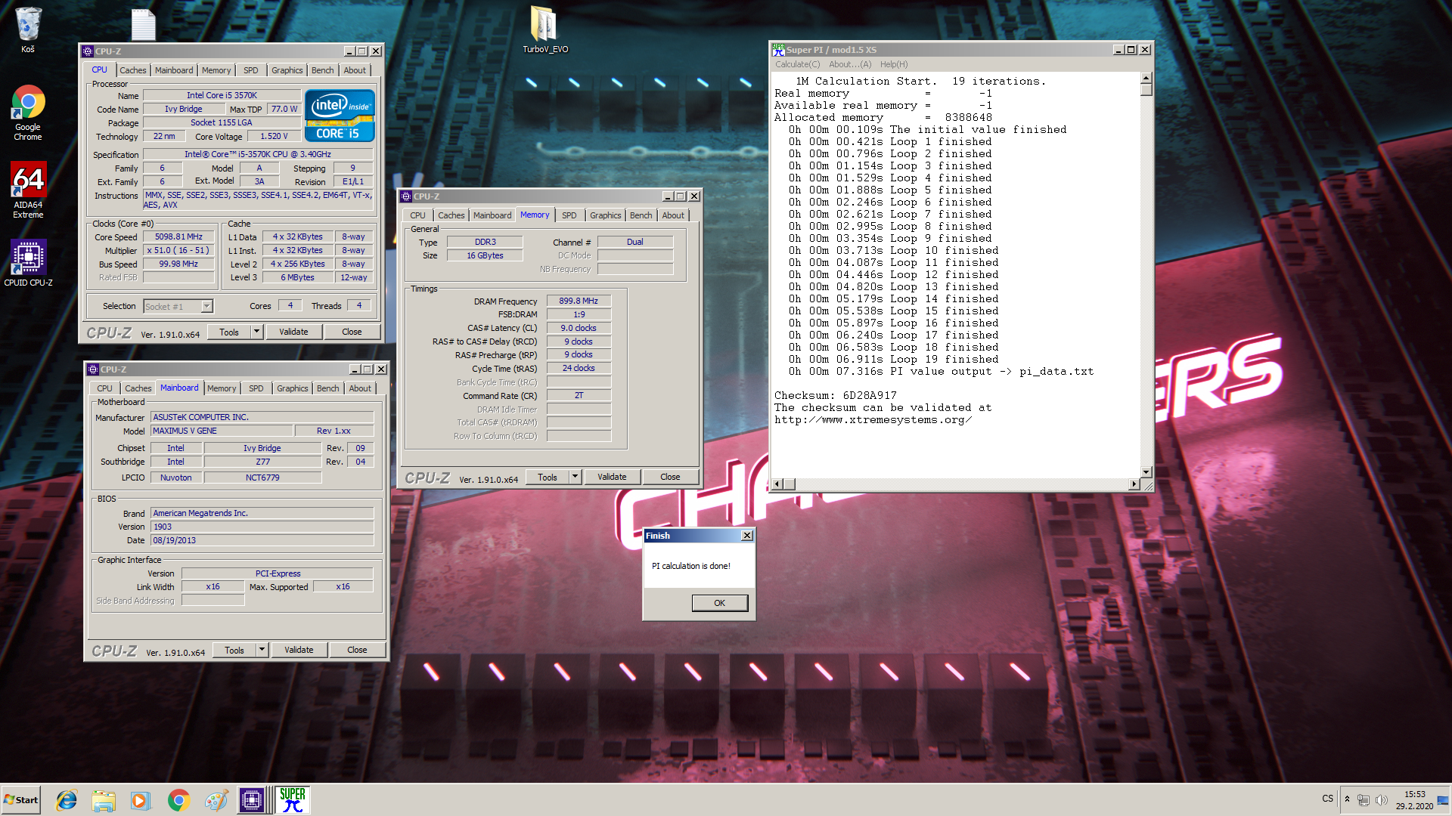Viewport: 1452px width, 816px height.
Task: Open the Socket #1 selection dropdown
Action: 206,307
